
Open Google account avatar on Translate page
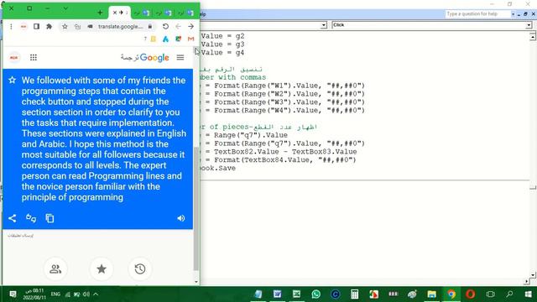14,58
